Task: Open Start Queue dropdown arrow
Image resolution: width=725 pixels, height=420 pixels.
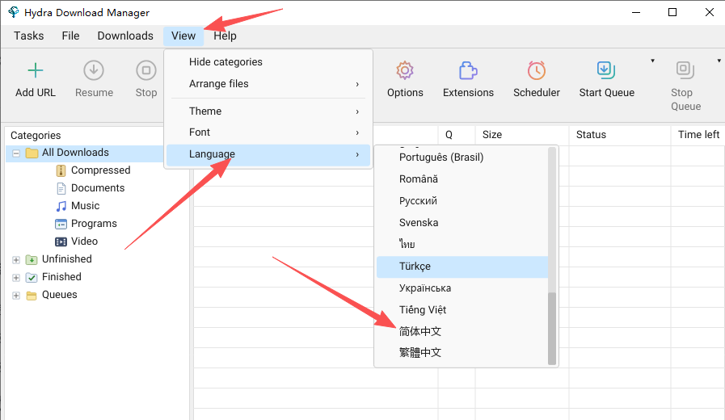Action: click(652, 61)
